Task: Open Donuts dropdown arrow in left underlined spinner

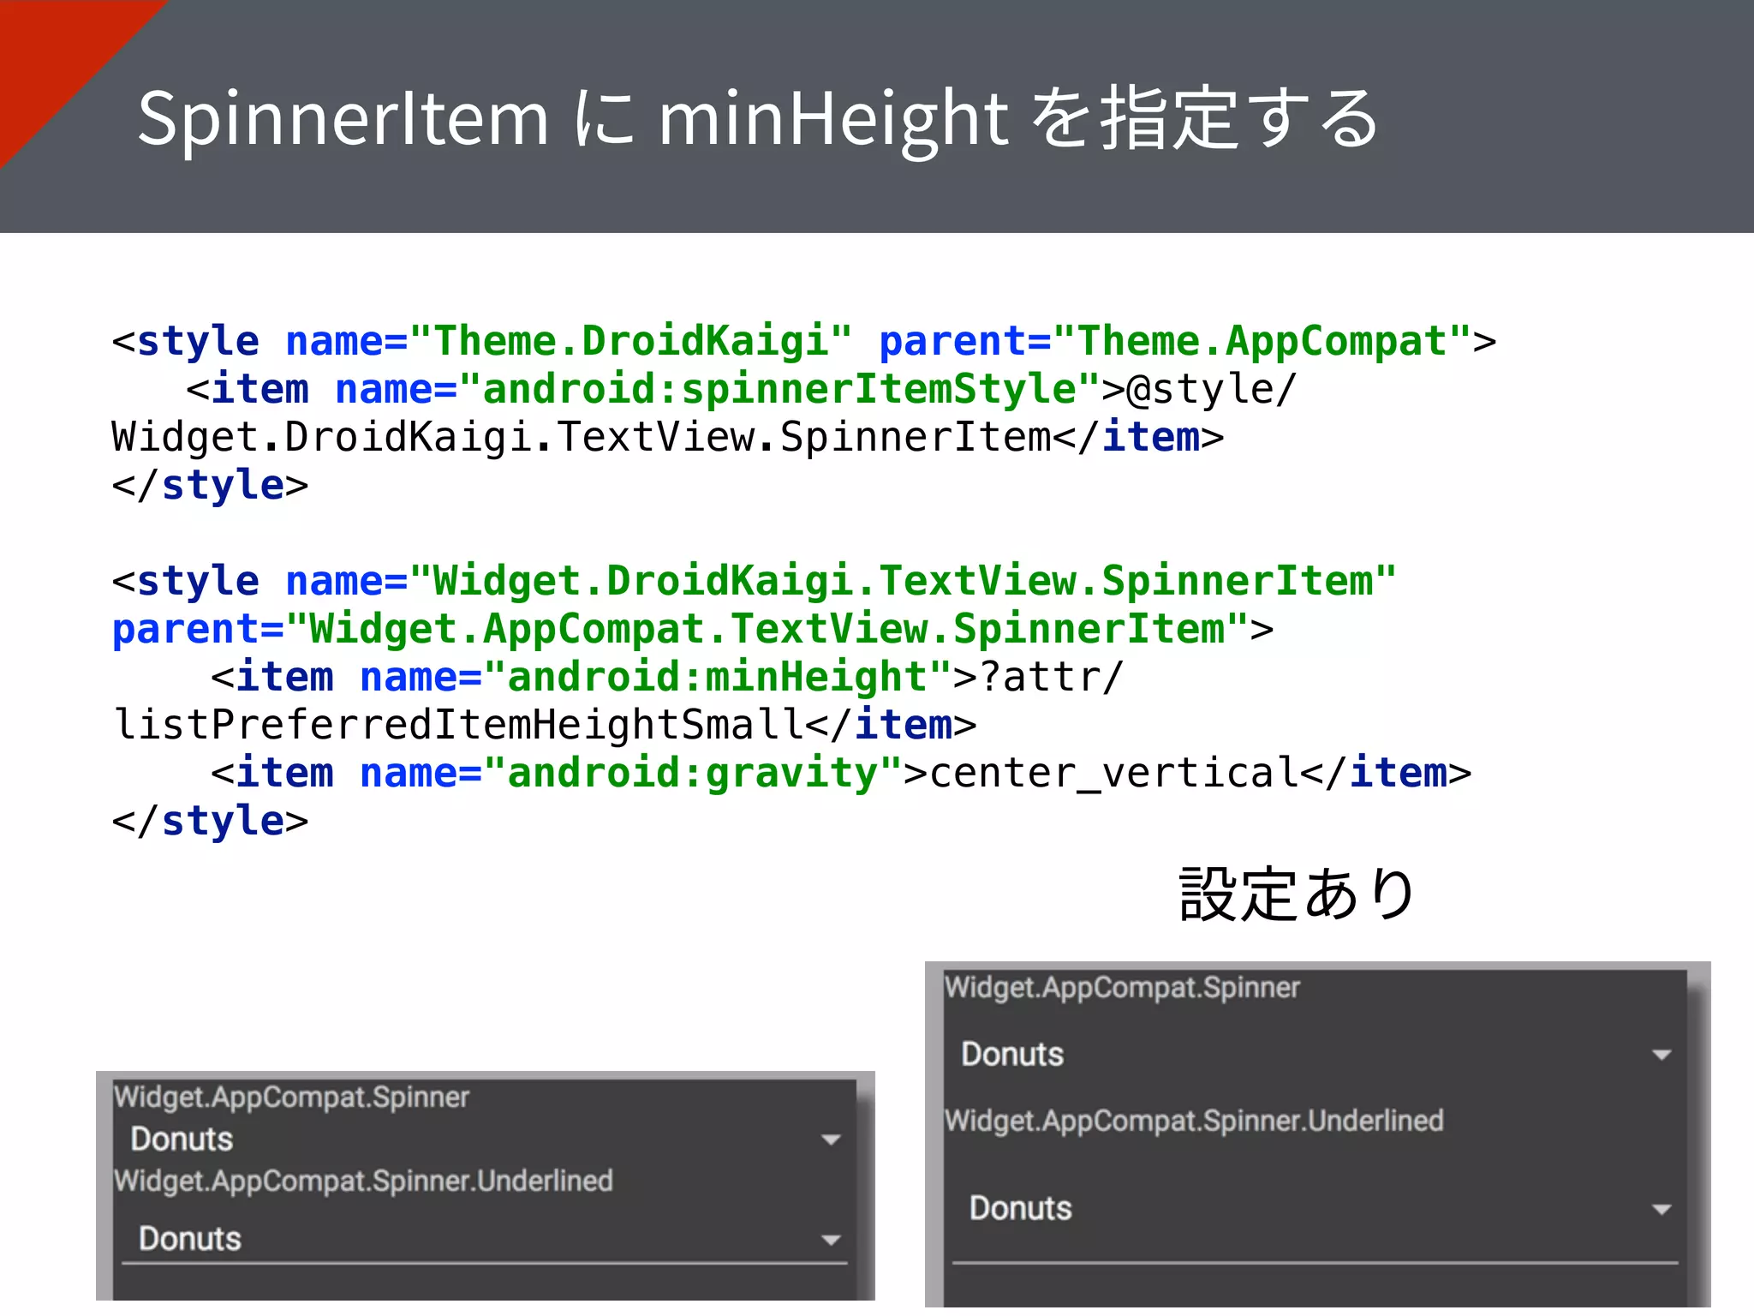Action: tap(830, 1240)
